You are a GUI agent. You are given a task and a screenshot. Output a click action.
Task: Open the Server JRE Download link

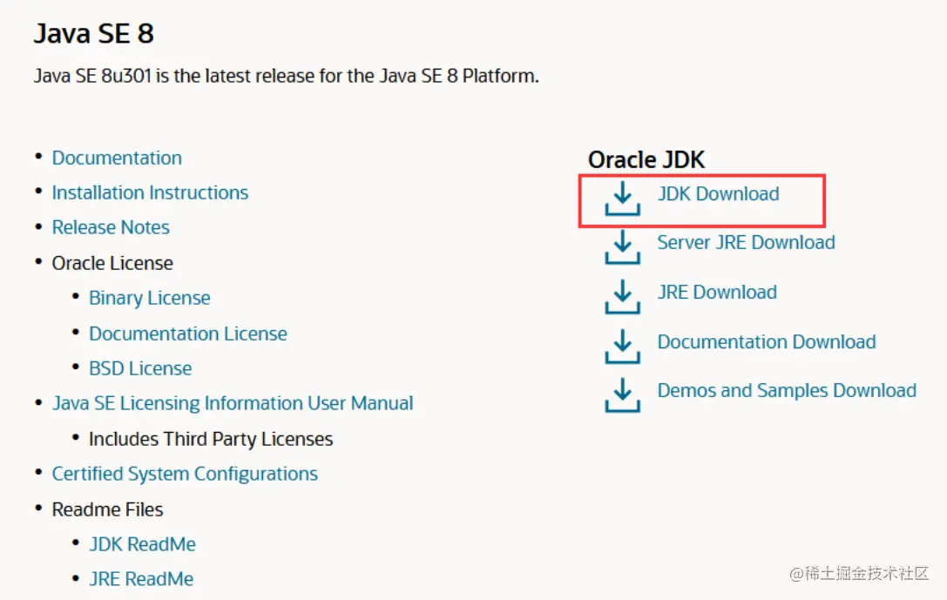point(746,243)
